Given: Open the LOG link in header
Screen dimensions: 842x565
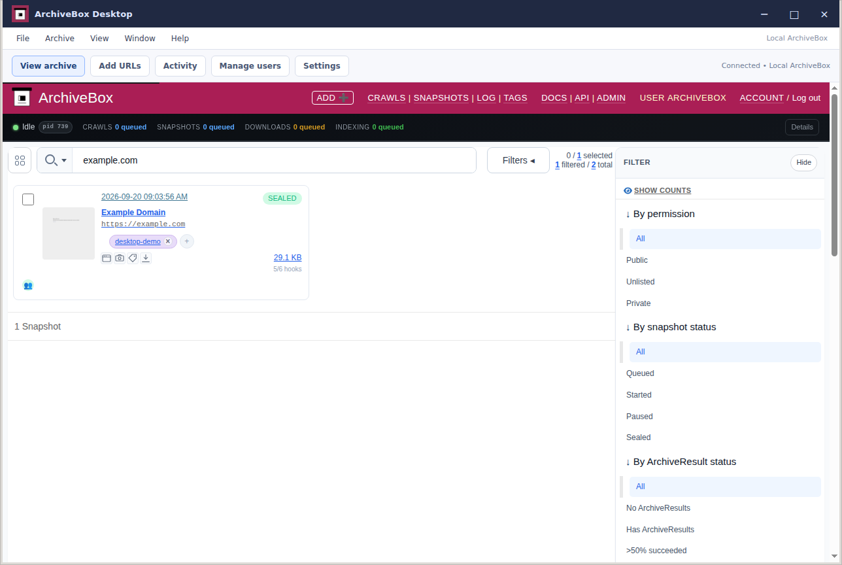Looking at the screenshot, I should (486, 97).
